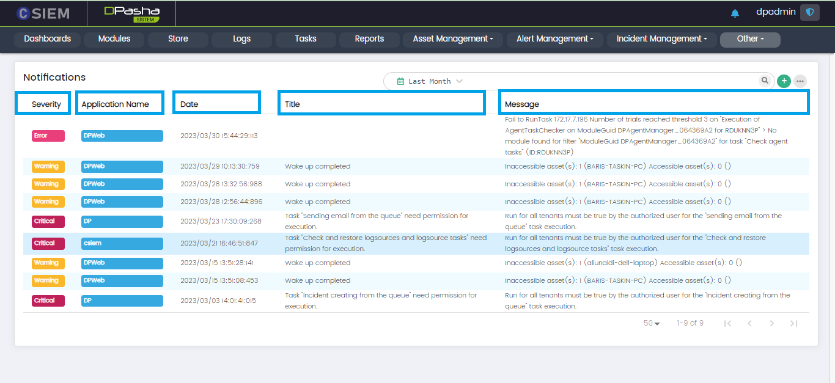Screen dimensions: 835x383
Task: Go to the previous page arrow
Action: coord(749,323)
